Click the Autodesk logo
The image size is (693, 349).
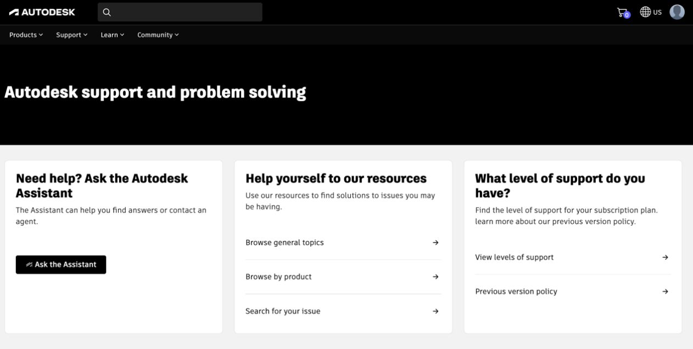[42, 12]
